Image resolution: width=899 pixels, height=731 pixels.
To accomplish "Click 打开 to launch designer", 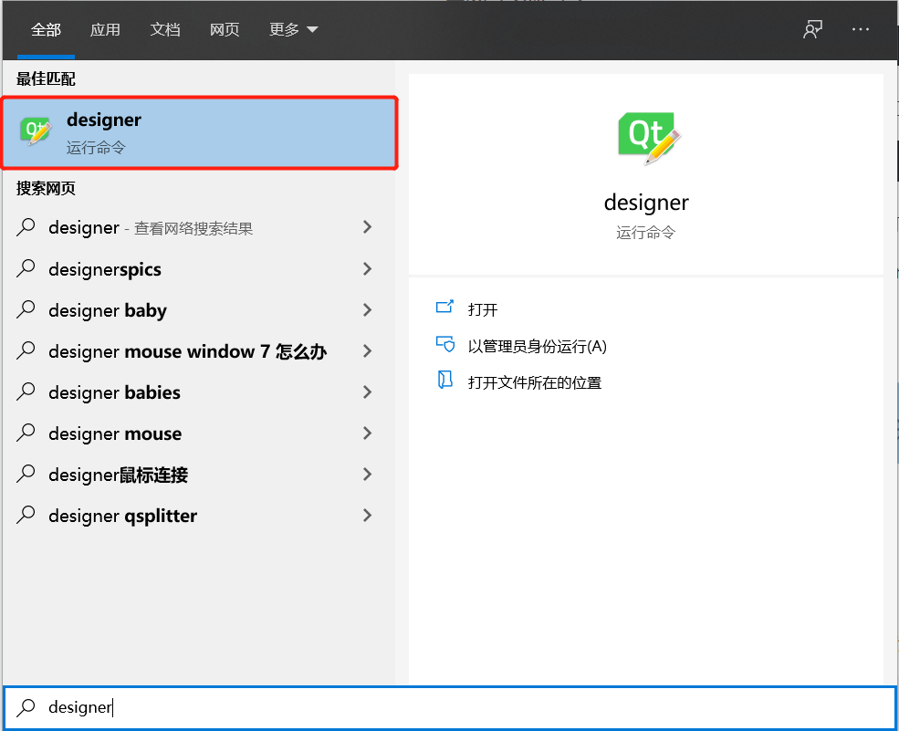I will pos(483,309).
